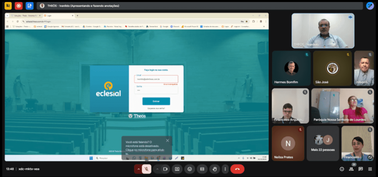Switch to the Soluções - Theos browser tab

click(26, 15)
